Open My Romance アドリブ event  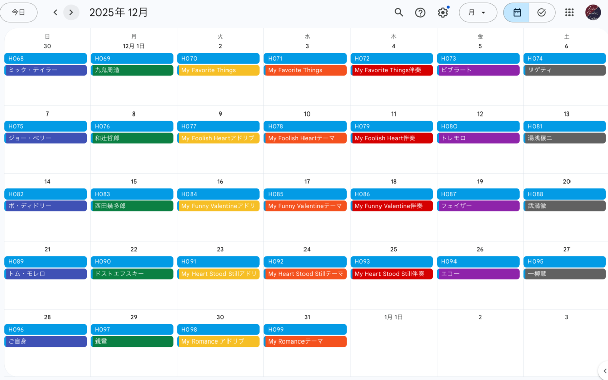tap(219, 341)
